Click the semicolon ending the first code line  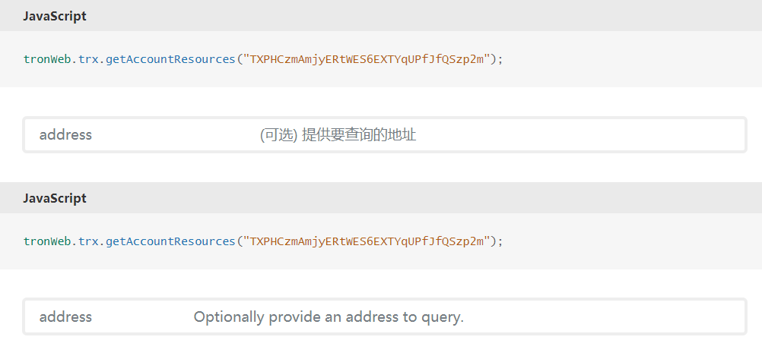500,60
